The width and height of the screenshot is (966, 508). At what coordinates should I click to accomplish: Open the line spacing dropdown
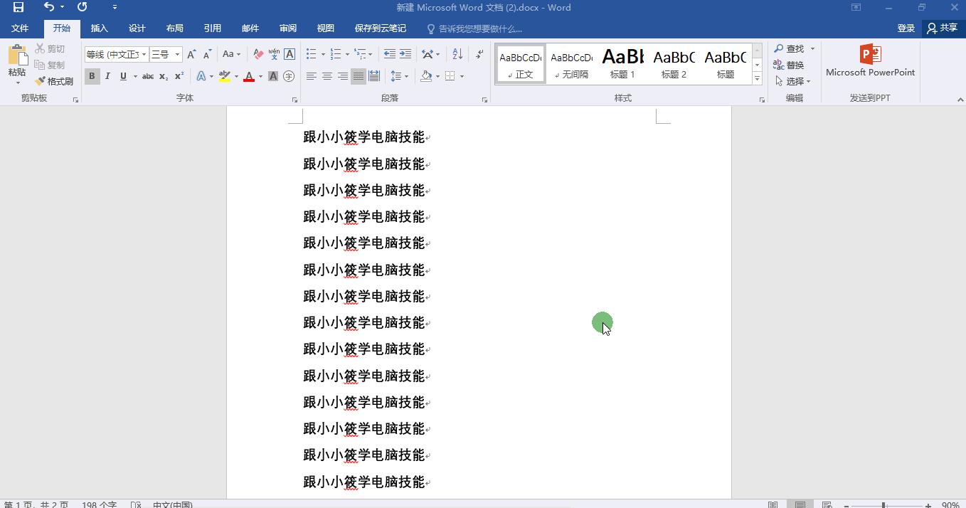click(x=399, y=76)
